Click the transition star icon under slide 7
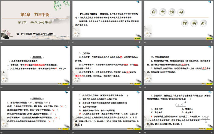This screenshot has height=134, width=214. [2, 132]
